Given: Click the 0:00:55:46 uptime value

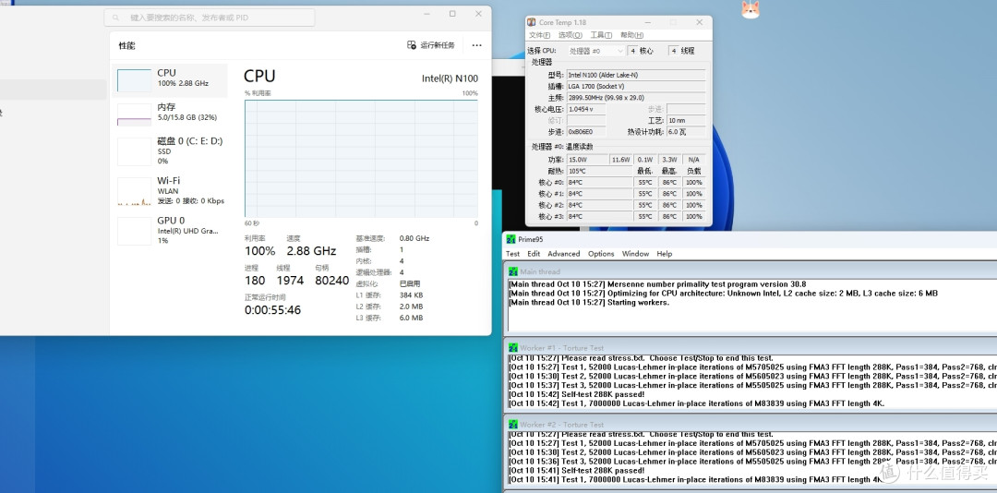Looking at the screenshot, I should pos(272,310).
